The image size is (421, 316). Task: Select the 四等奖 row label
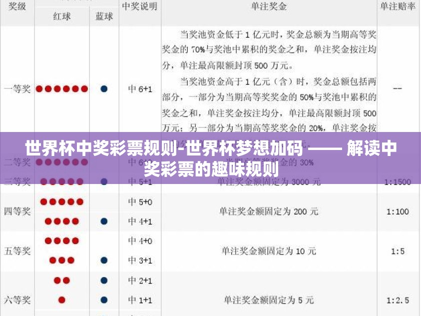click(17, 211)
